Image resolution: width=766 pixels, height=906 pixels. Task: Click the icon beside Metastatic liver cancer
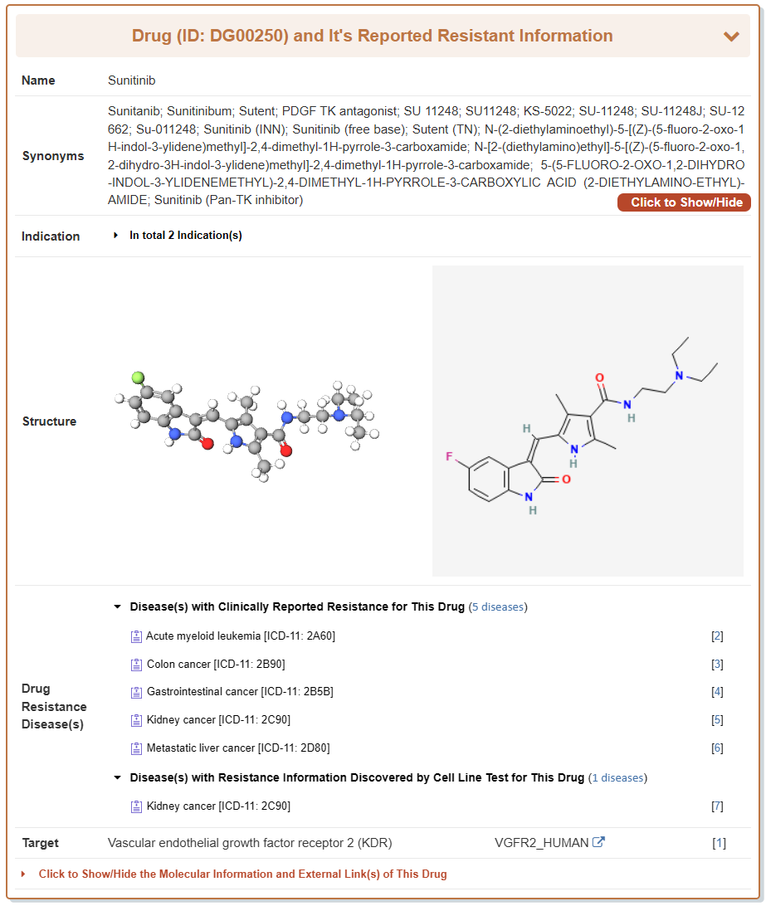[137, 748]
